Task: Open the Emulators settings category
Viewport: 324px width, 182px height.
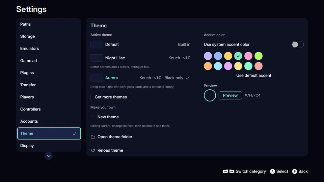Action: pyautogui.click(x=49, y=49)
